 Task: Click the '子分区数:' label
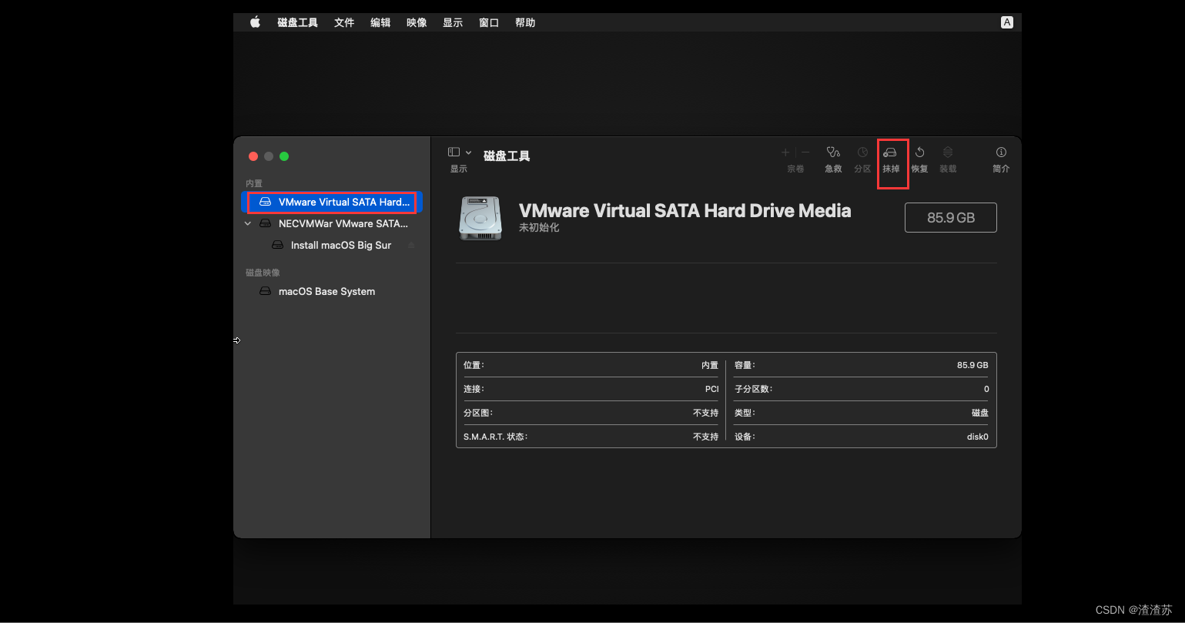753,389
